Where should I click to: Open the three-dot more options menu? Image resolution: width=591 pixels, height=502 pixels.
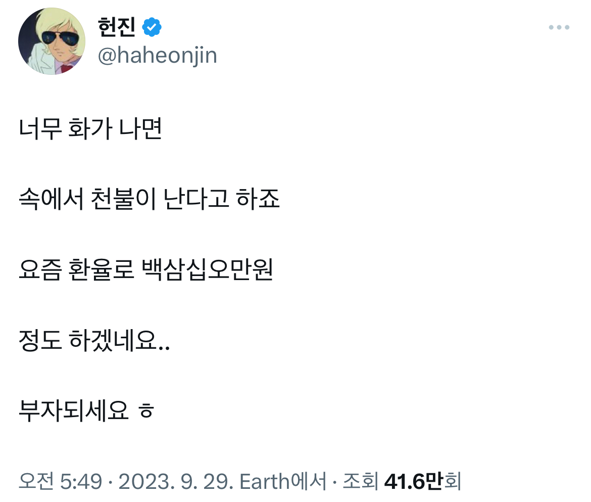559,27
